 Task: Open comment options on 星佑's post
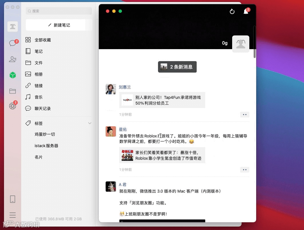coord(245,170)
